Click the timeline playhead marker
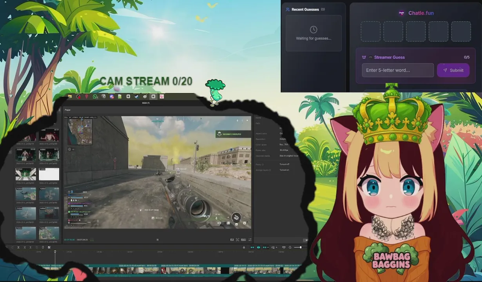Viewport: 482px width, 282px height. click(x=55, y=251)
